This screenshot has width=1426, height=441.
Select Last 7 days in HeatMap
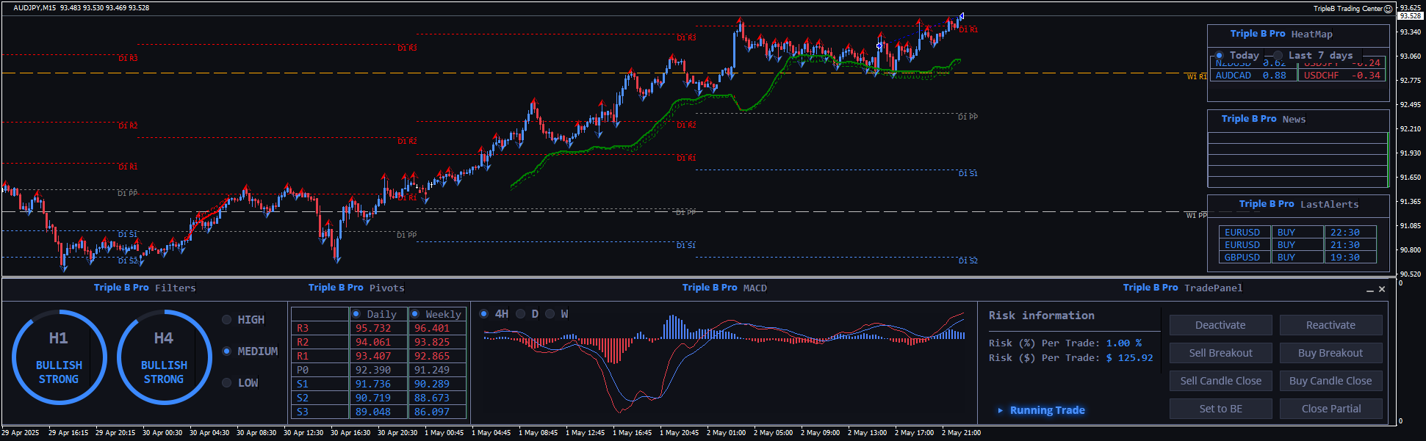[1278, 56]
